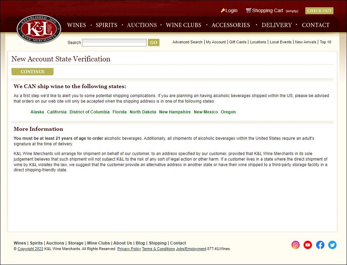Click the Login link
Image resolution: width=347 pixels, height=265 pixels.
[x=231, y=10]
